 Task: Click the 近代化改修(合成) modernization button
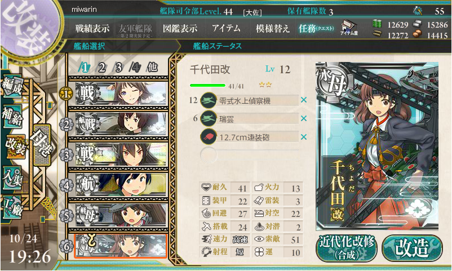pyautogui.click(x=347, y=248)
